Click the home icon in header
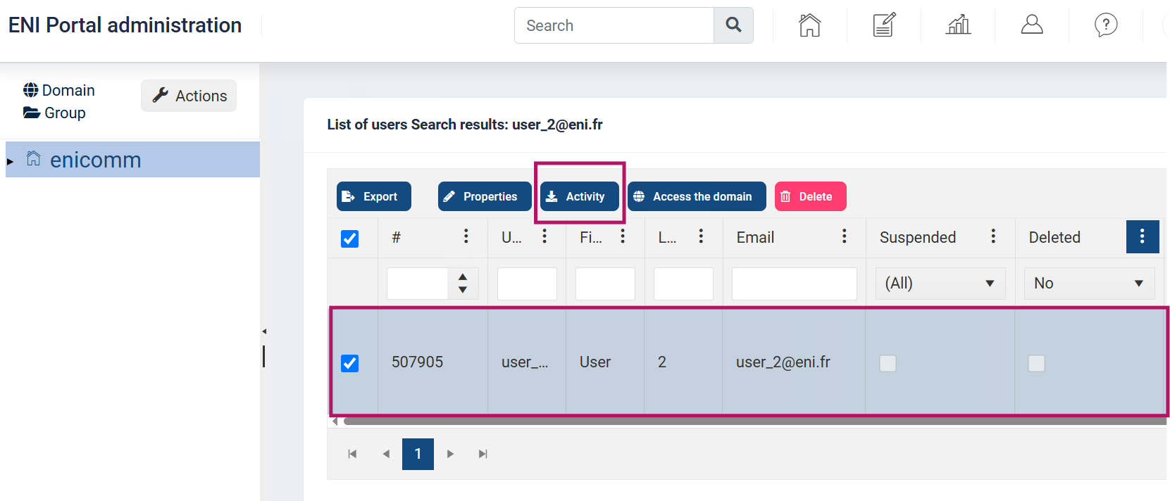Screen dimensions: 1170x501 pos(809,25)
